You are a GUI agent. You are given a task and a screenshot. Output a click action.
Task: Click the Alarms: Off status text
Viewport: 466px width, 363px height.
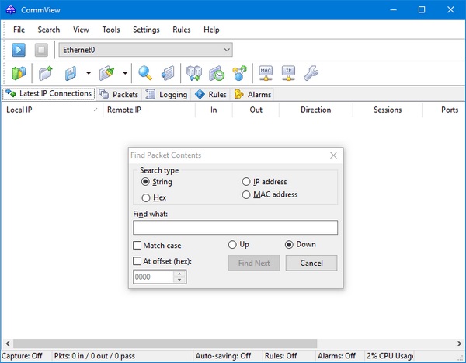pyautogui.click(x=336, y=356)
